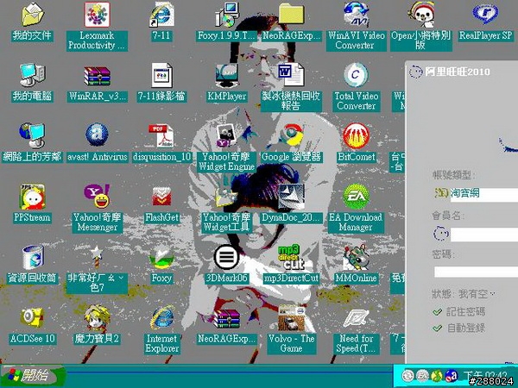Open the DynaDoc_20 icon
The width and height of the screenshot is (518, 388).
coord(291,197)
